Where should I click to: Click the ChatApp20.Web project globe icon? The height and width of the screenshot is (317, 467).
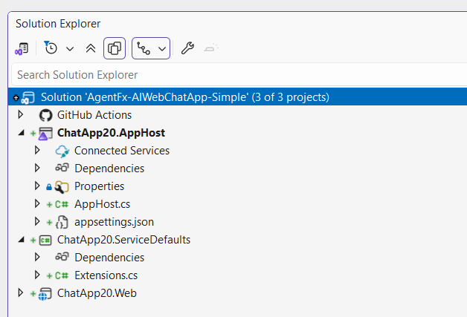(45, 293)
